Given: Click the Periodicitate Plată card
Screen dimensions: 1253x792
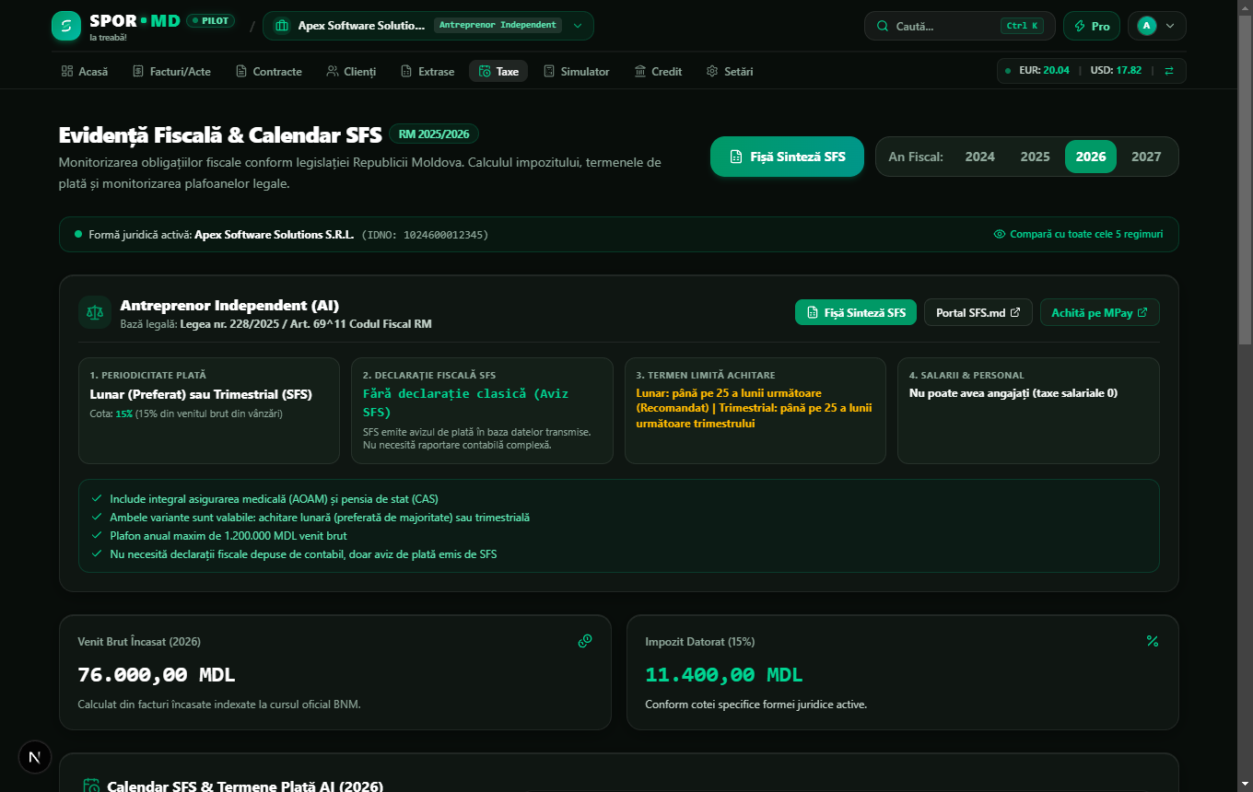Looking at the screenshot, I should [207, 411].
